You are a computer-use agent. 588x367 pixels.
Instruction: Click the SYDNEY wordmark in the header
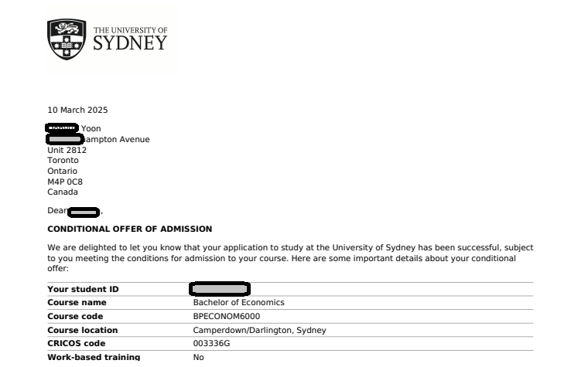129,43
